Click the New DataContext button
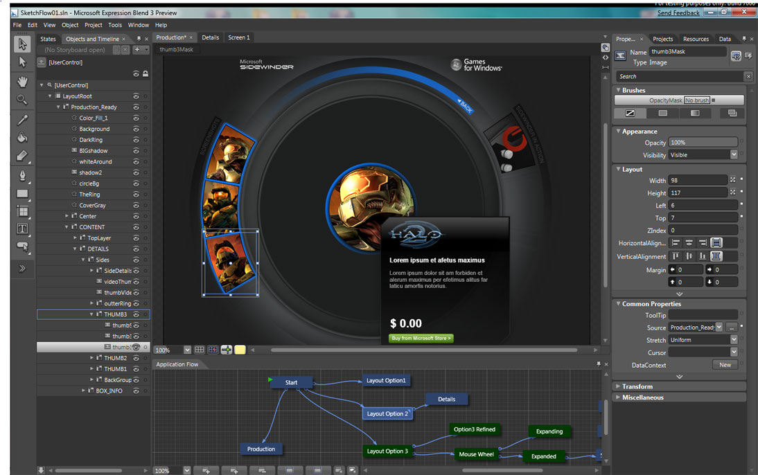Screen dimensions: 758x475 725,365
